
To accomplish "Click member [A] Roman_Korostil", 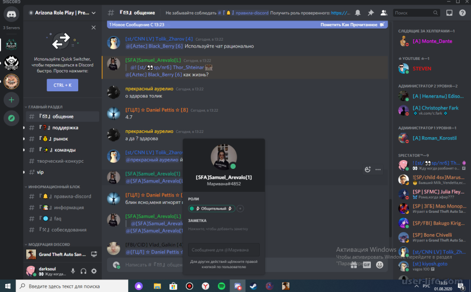I will click(x=432, y=138).
